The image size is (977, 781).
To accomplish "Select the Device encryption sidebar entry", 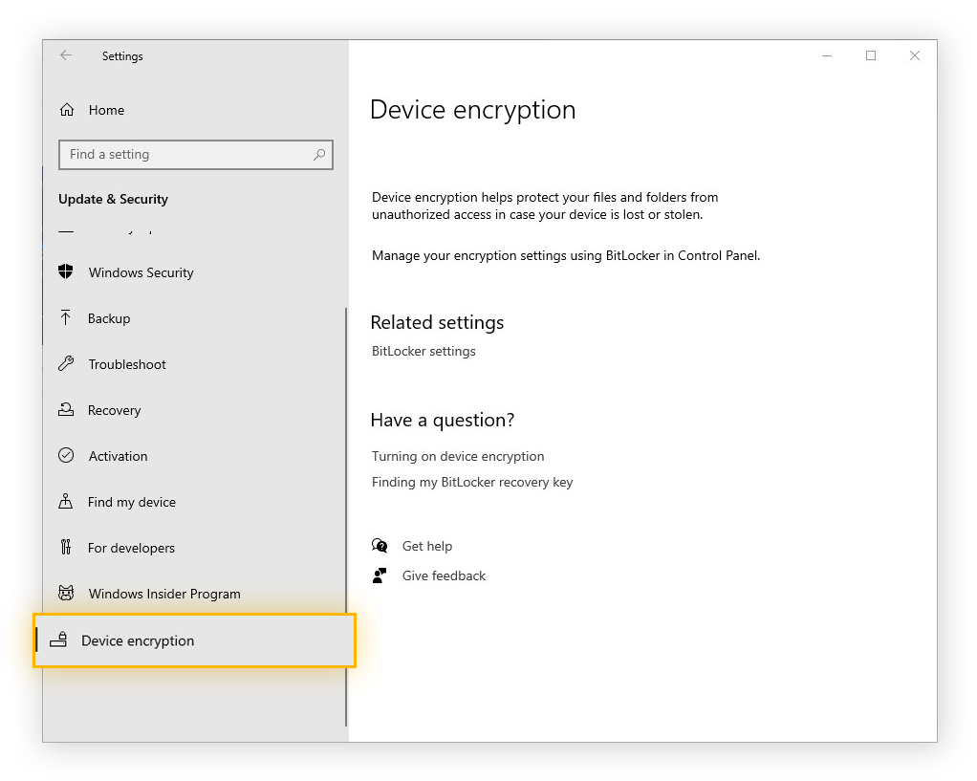I will pos(139,640).
